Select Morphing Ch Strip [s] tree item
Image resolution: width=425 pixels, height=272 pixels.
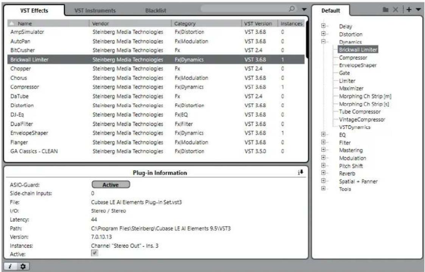(x=364, y=104)
